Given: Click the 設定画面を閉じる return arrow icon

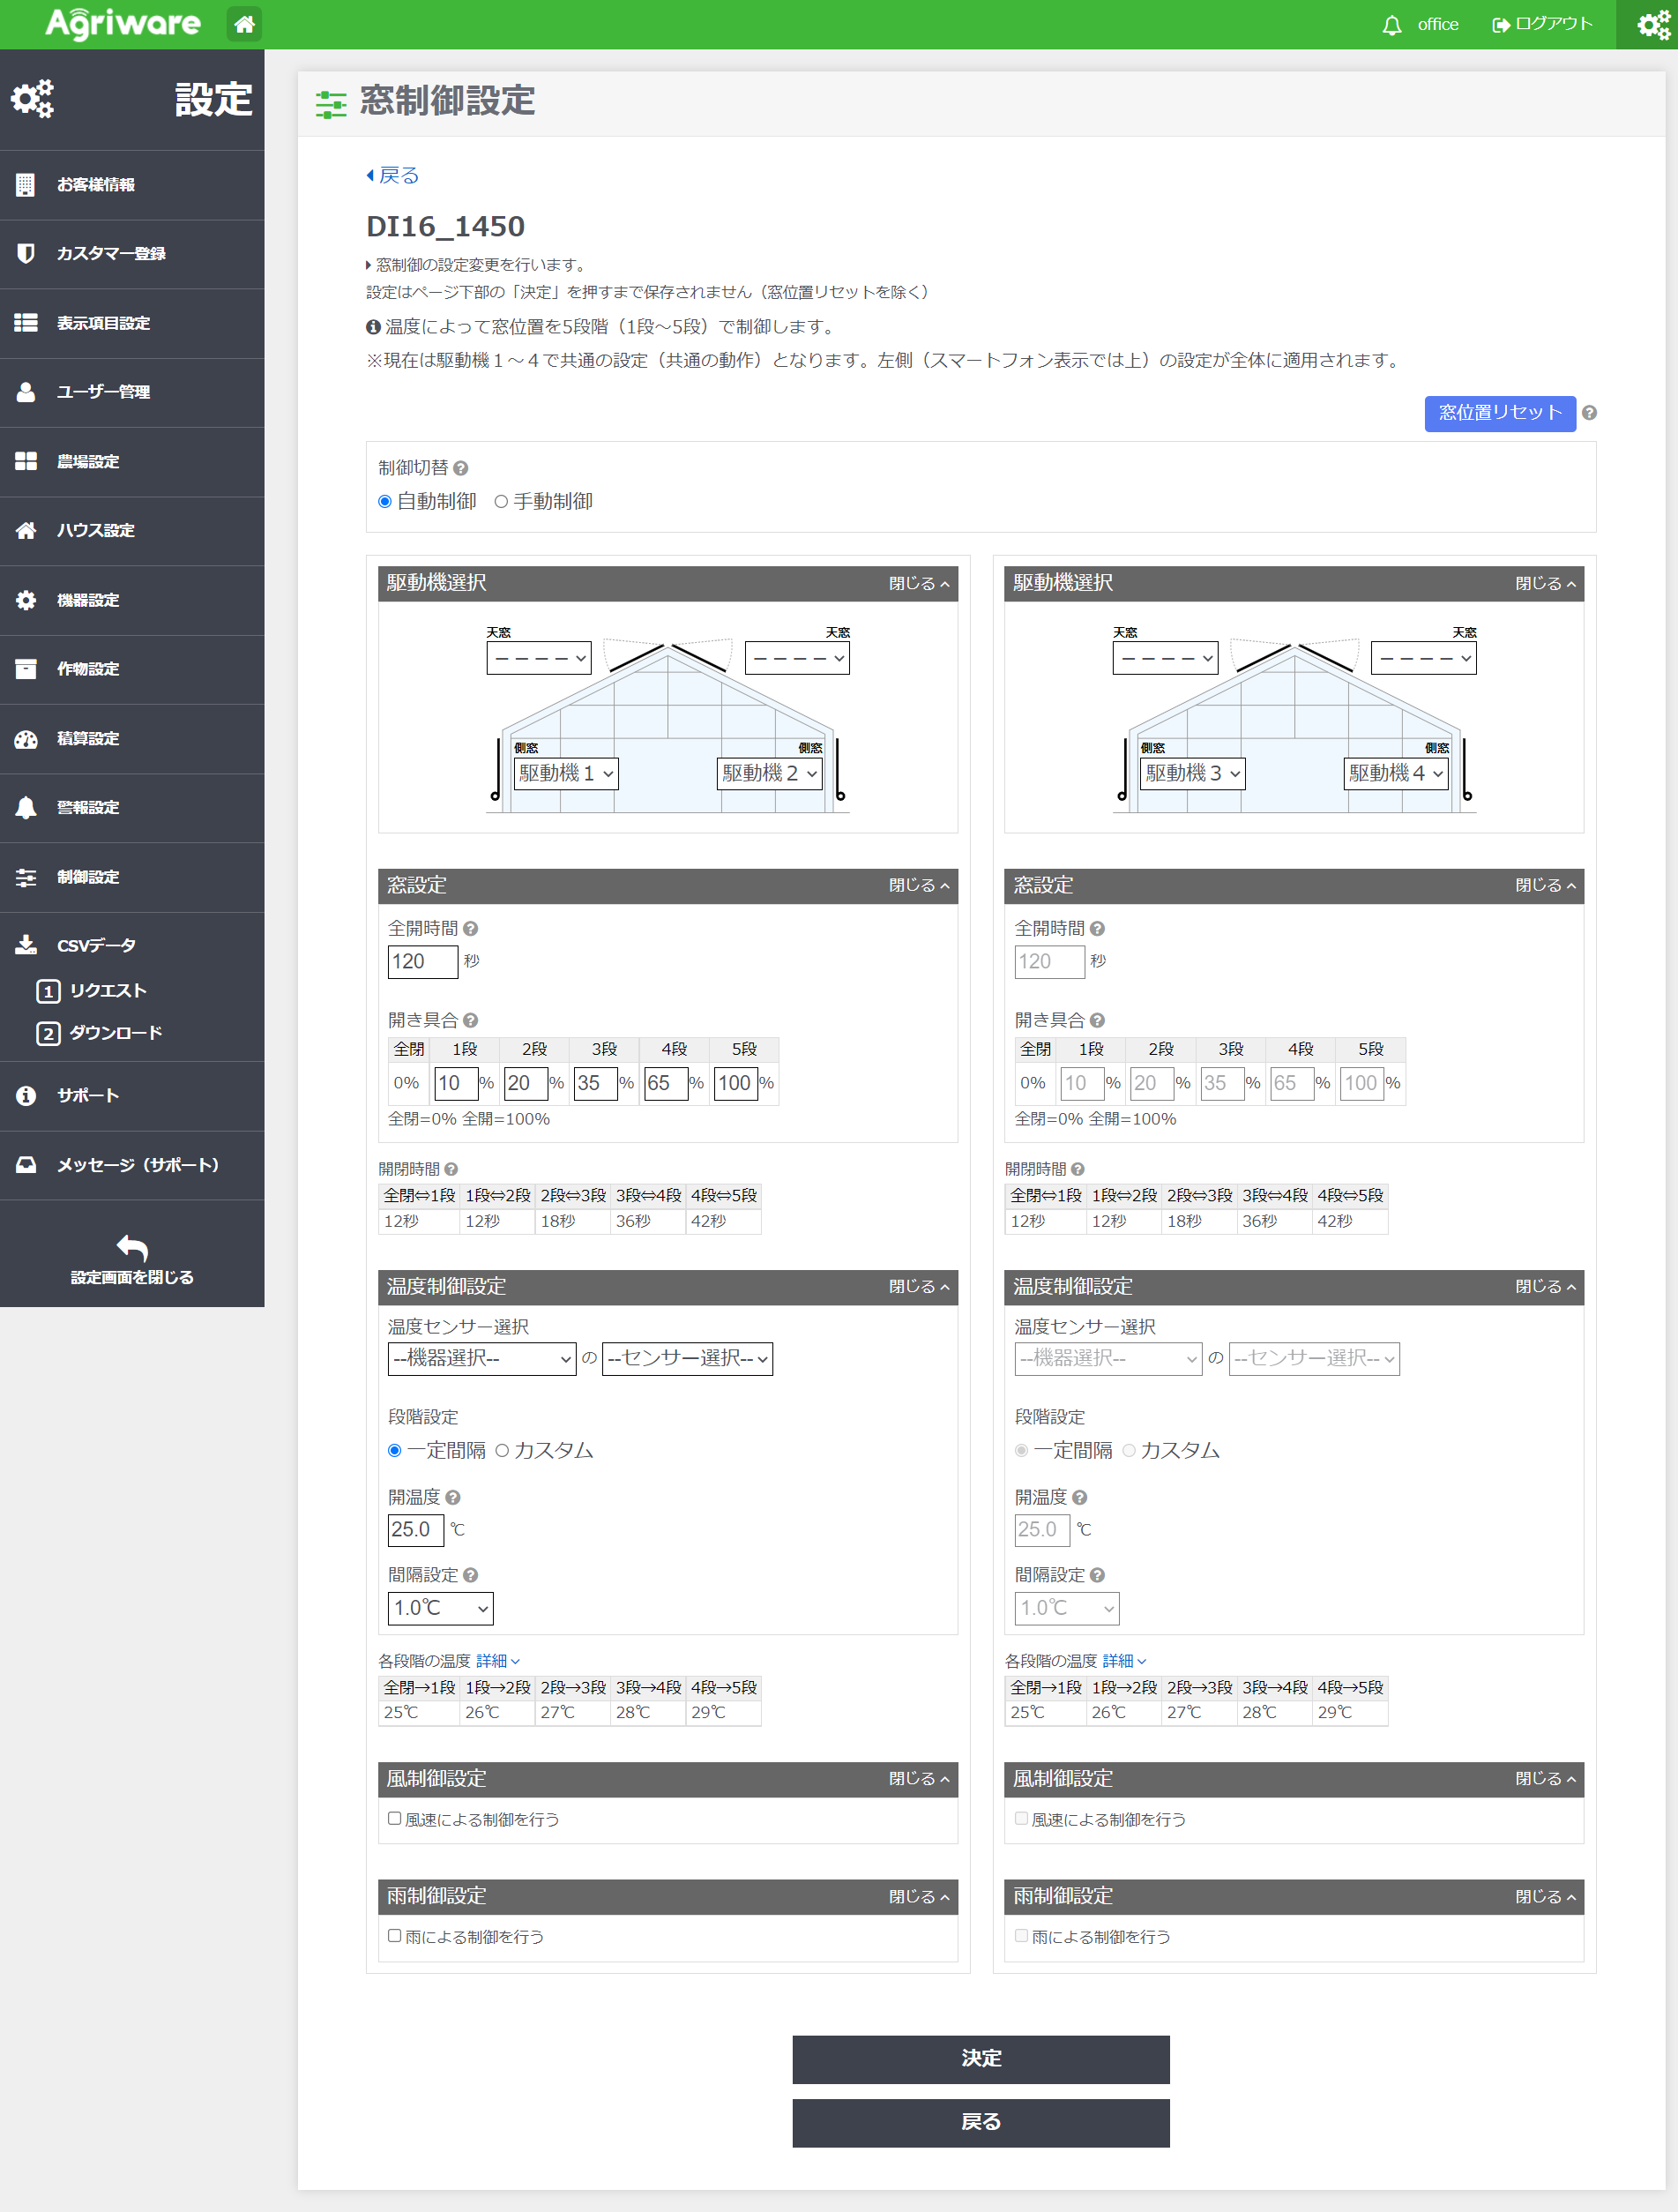Looking at the screenshot, I should click(x=132, y=1247).
